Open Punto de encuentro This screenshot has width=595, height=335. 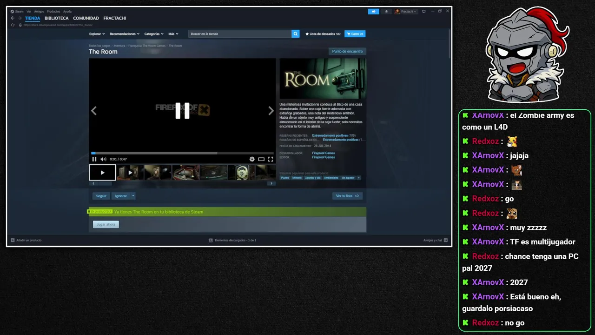pos(347,51)
